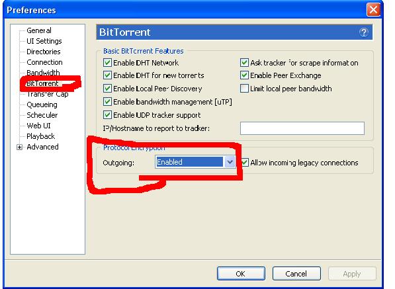Click the Cancel button
The height and width of the screenshot is (289, 395).
pyautogui.click(x=296, y=273)
